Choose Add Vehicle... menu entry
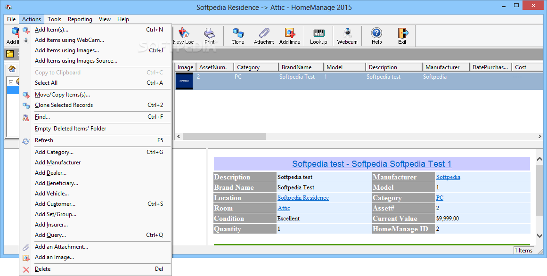Viewport: 547px width, 276px height. (96, 193)
